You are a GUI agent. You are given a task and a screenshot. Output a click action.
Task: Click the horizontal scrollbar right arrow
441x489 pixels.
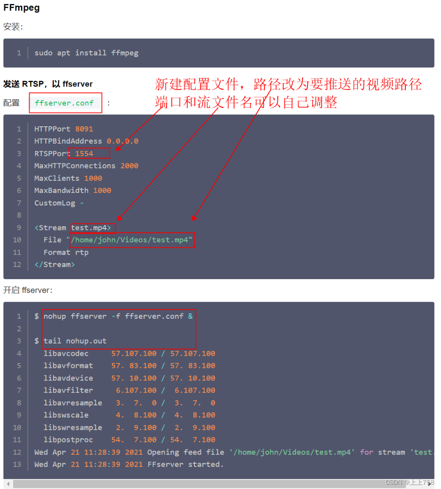[x=430, y=484]
